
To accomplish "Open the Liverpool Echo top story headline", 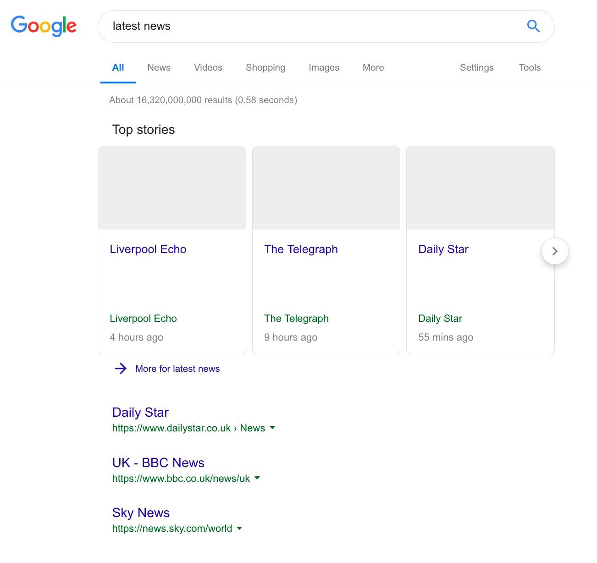I will tap(148, 249).
